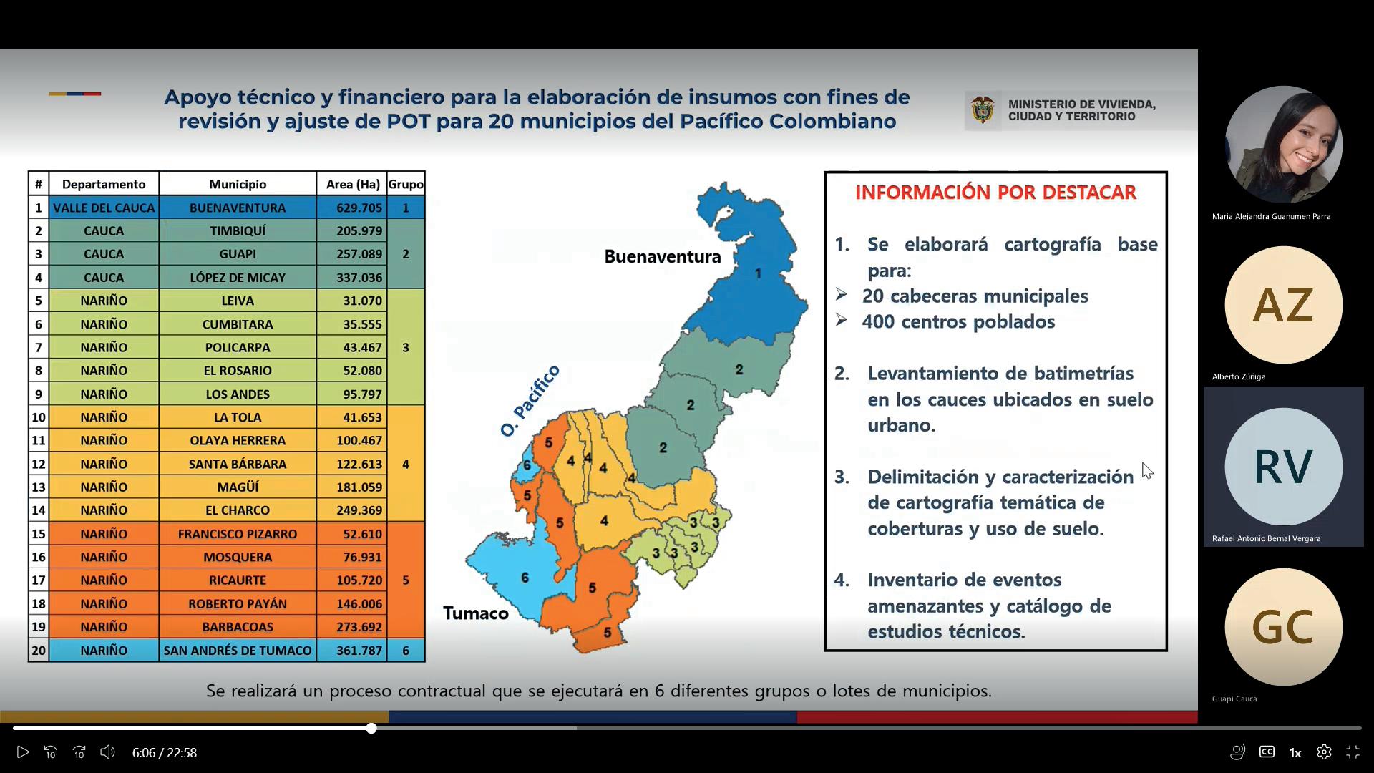Skip forward 10 seconds
Viewport: 1374px width, 773px height.
(x=79, y=752)
